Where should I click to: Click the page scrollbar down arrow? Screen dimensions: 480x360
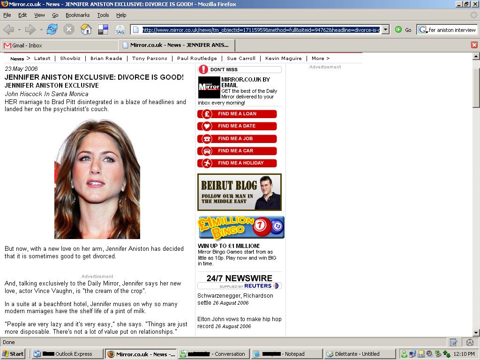point(476,332)
